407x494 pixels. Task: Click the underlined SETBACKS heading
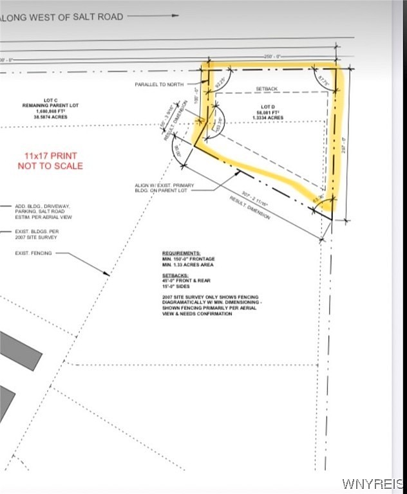(174, 275)
